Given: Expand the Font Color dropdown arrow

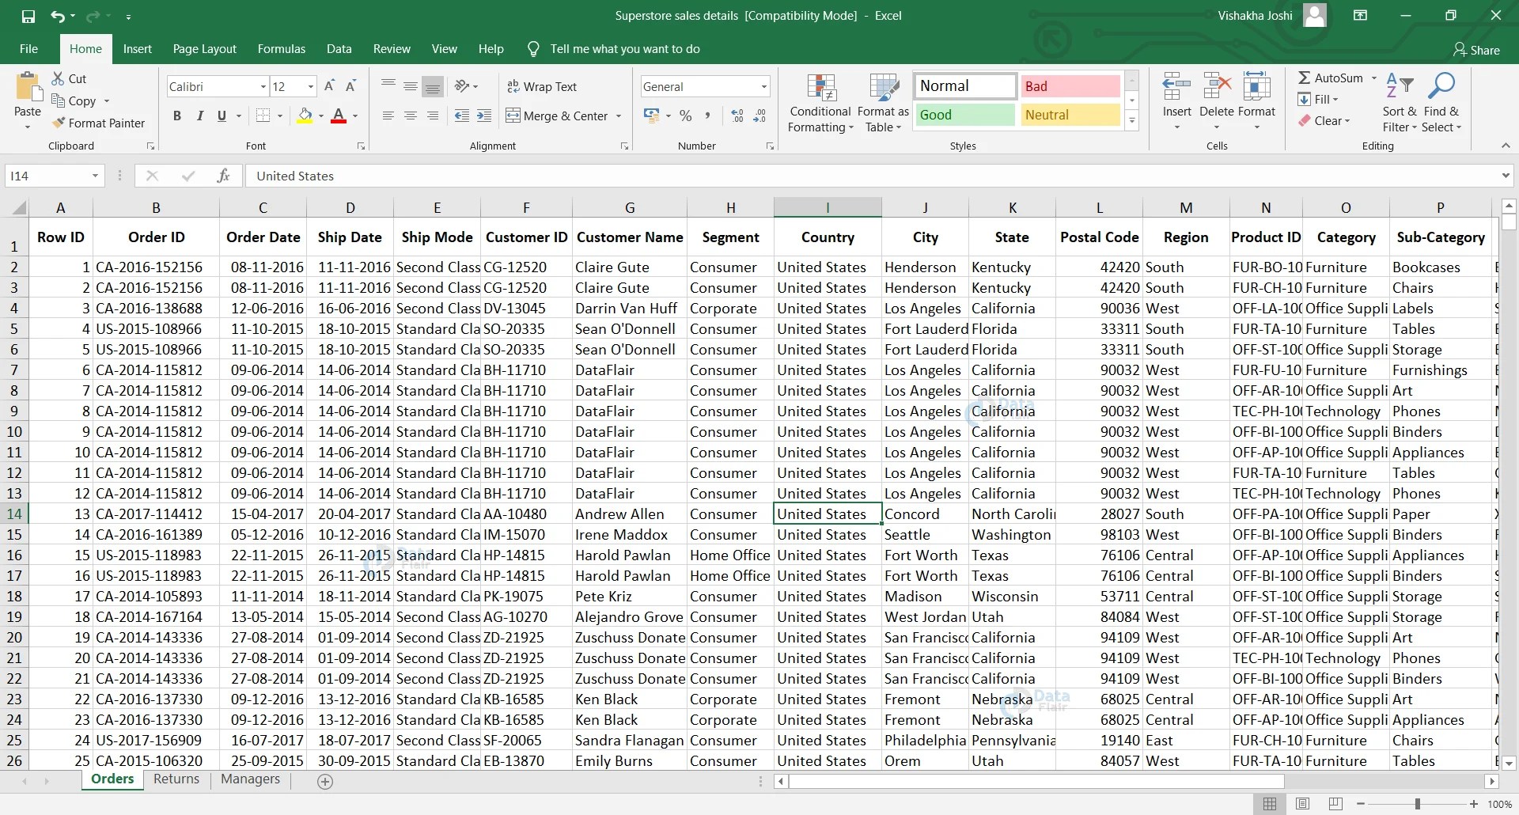Looking at the screenshot, I should (355, 116).
